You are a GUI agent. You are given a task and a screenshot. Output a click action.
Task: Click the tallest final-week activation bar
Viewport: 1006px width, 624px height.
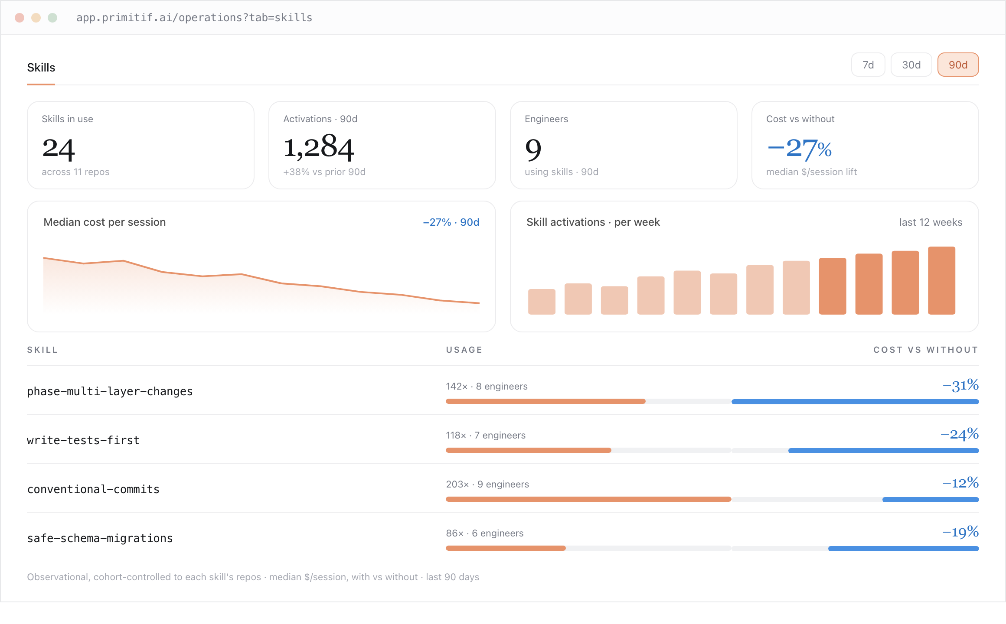941,280
